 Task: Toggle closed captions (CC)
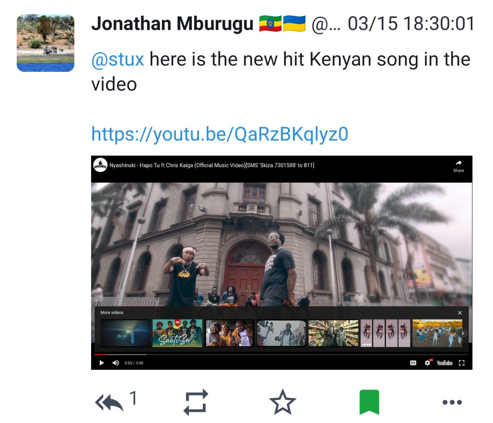413,363
